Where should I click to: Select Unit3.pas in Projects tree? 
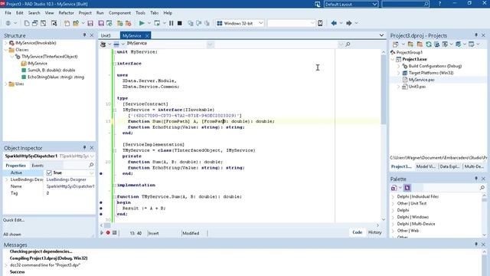click(x=416, y=87)
